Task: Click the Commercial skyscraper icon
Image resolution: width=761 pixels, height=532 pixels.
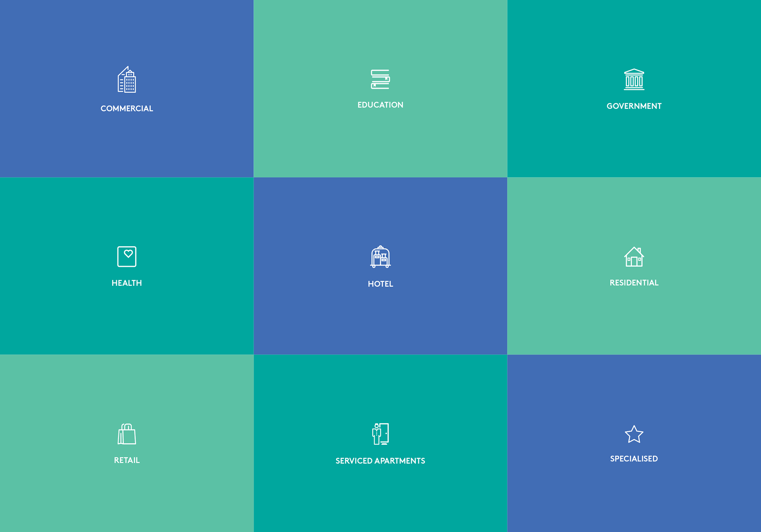Action: point(127,80)
